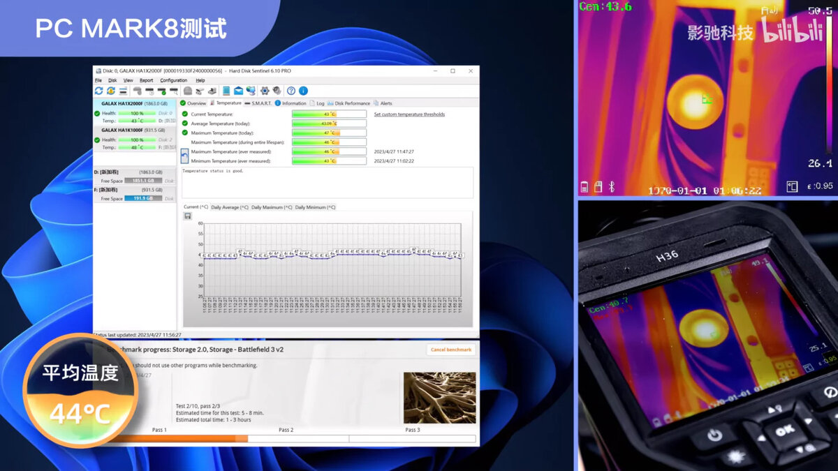Click the 'Temperature status is good.' text box
This screenshot has width=838, height=471.
tap(327, 182)
